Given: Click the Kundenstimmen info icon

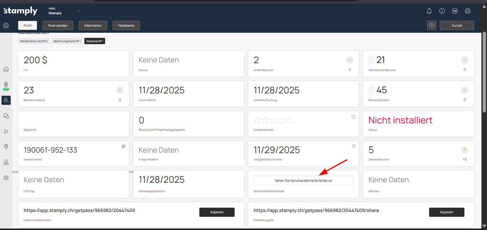Looking at the screenshot, I should [353, 117].
